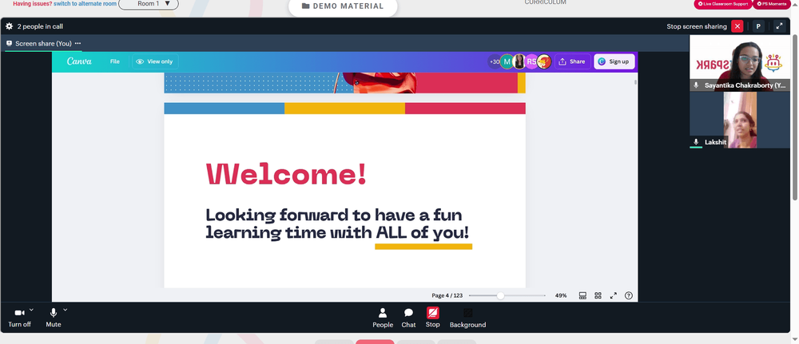Click the Canva slide scrollbar

[x=635, y=82]
